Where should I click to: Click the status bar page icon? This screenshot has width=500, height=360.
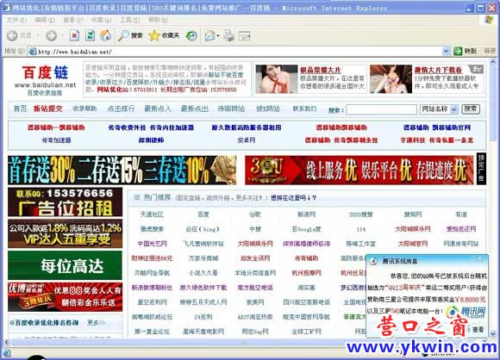(6, 352)
